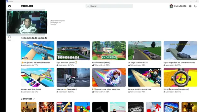Open the rifle on blue game icon in Continuar
This screenshot has width=199, height=112.
coord(171,107)
